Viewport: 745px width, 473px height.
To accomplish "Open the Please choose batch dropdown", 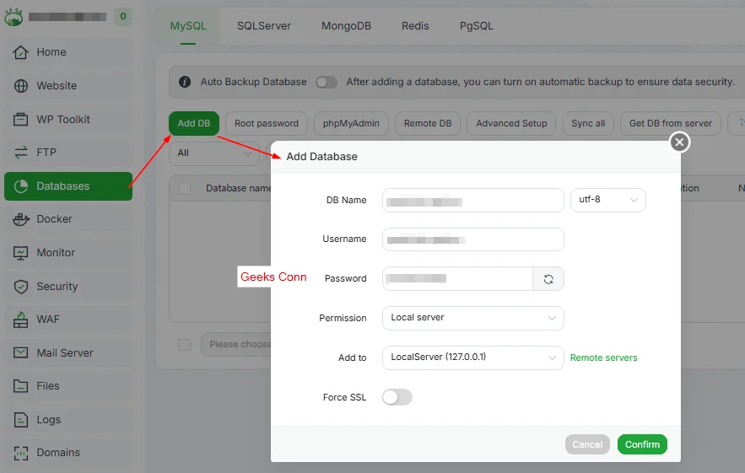I will (x=236, y=344).
